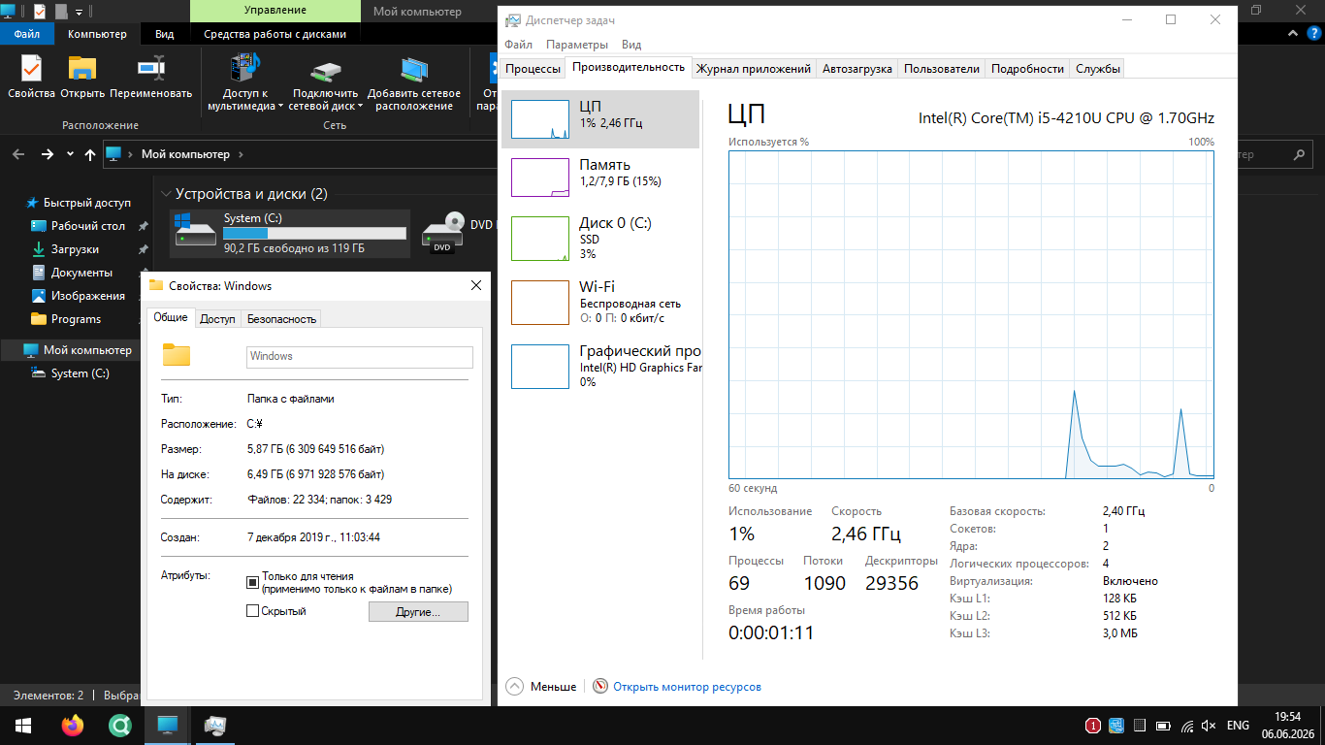Viewport: 1325px width, 745px height.
Task: Switch to the Подробности tab
Action: (x=1027, y=69)
